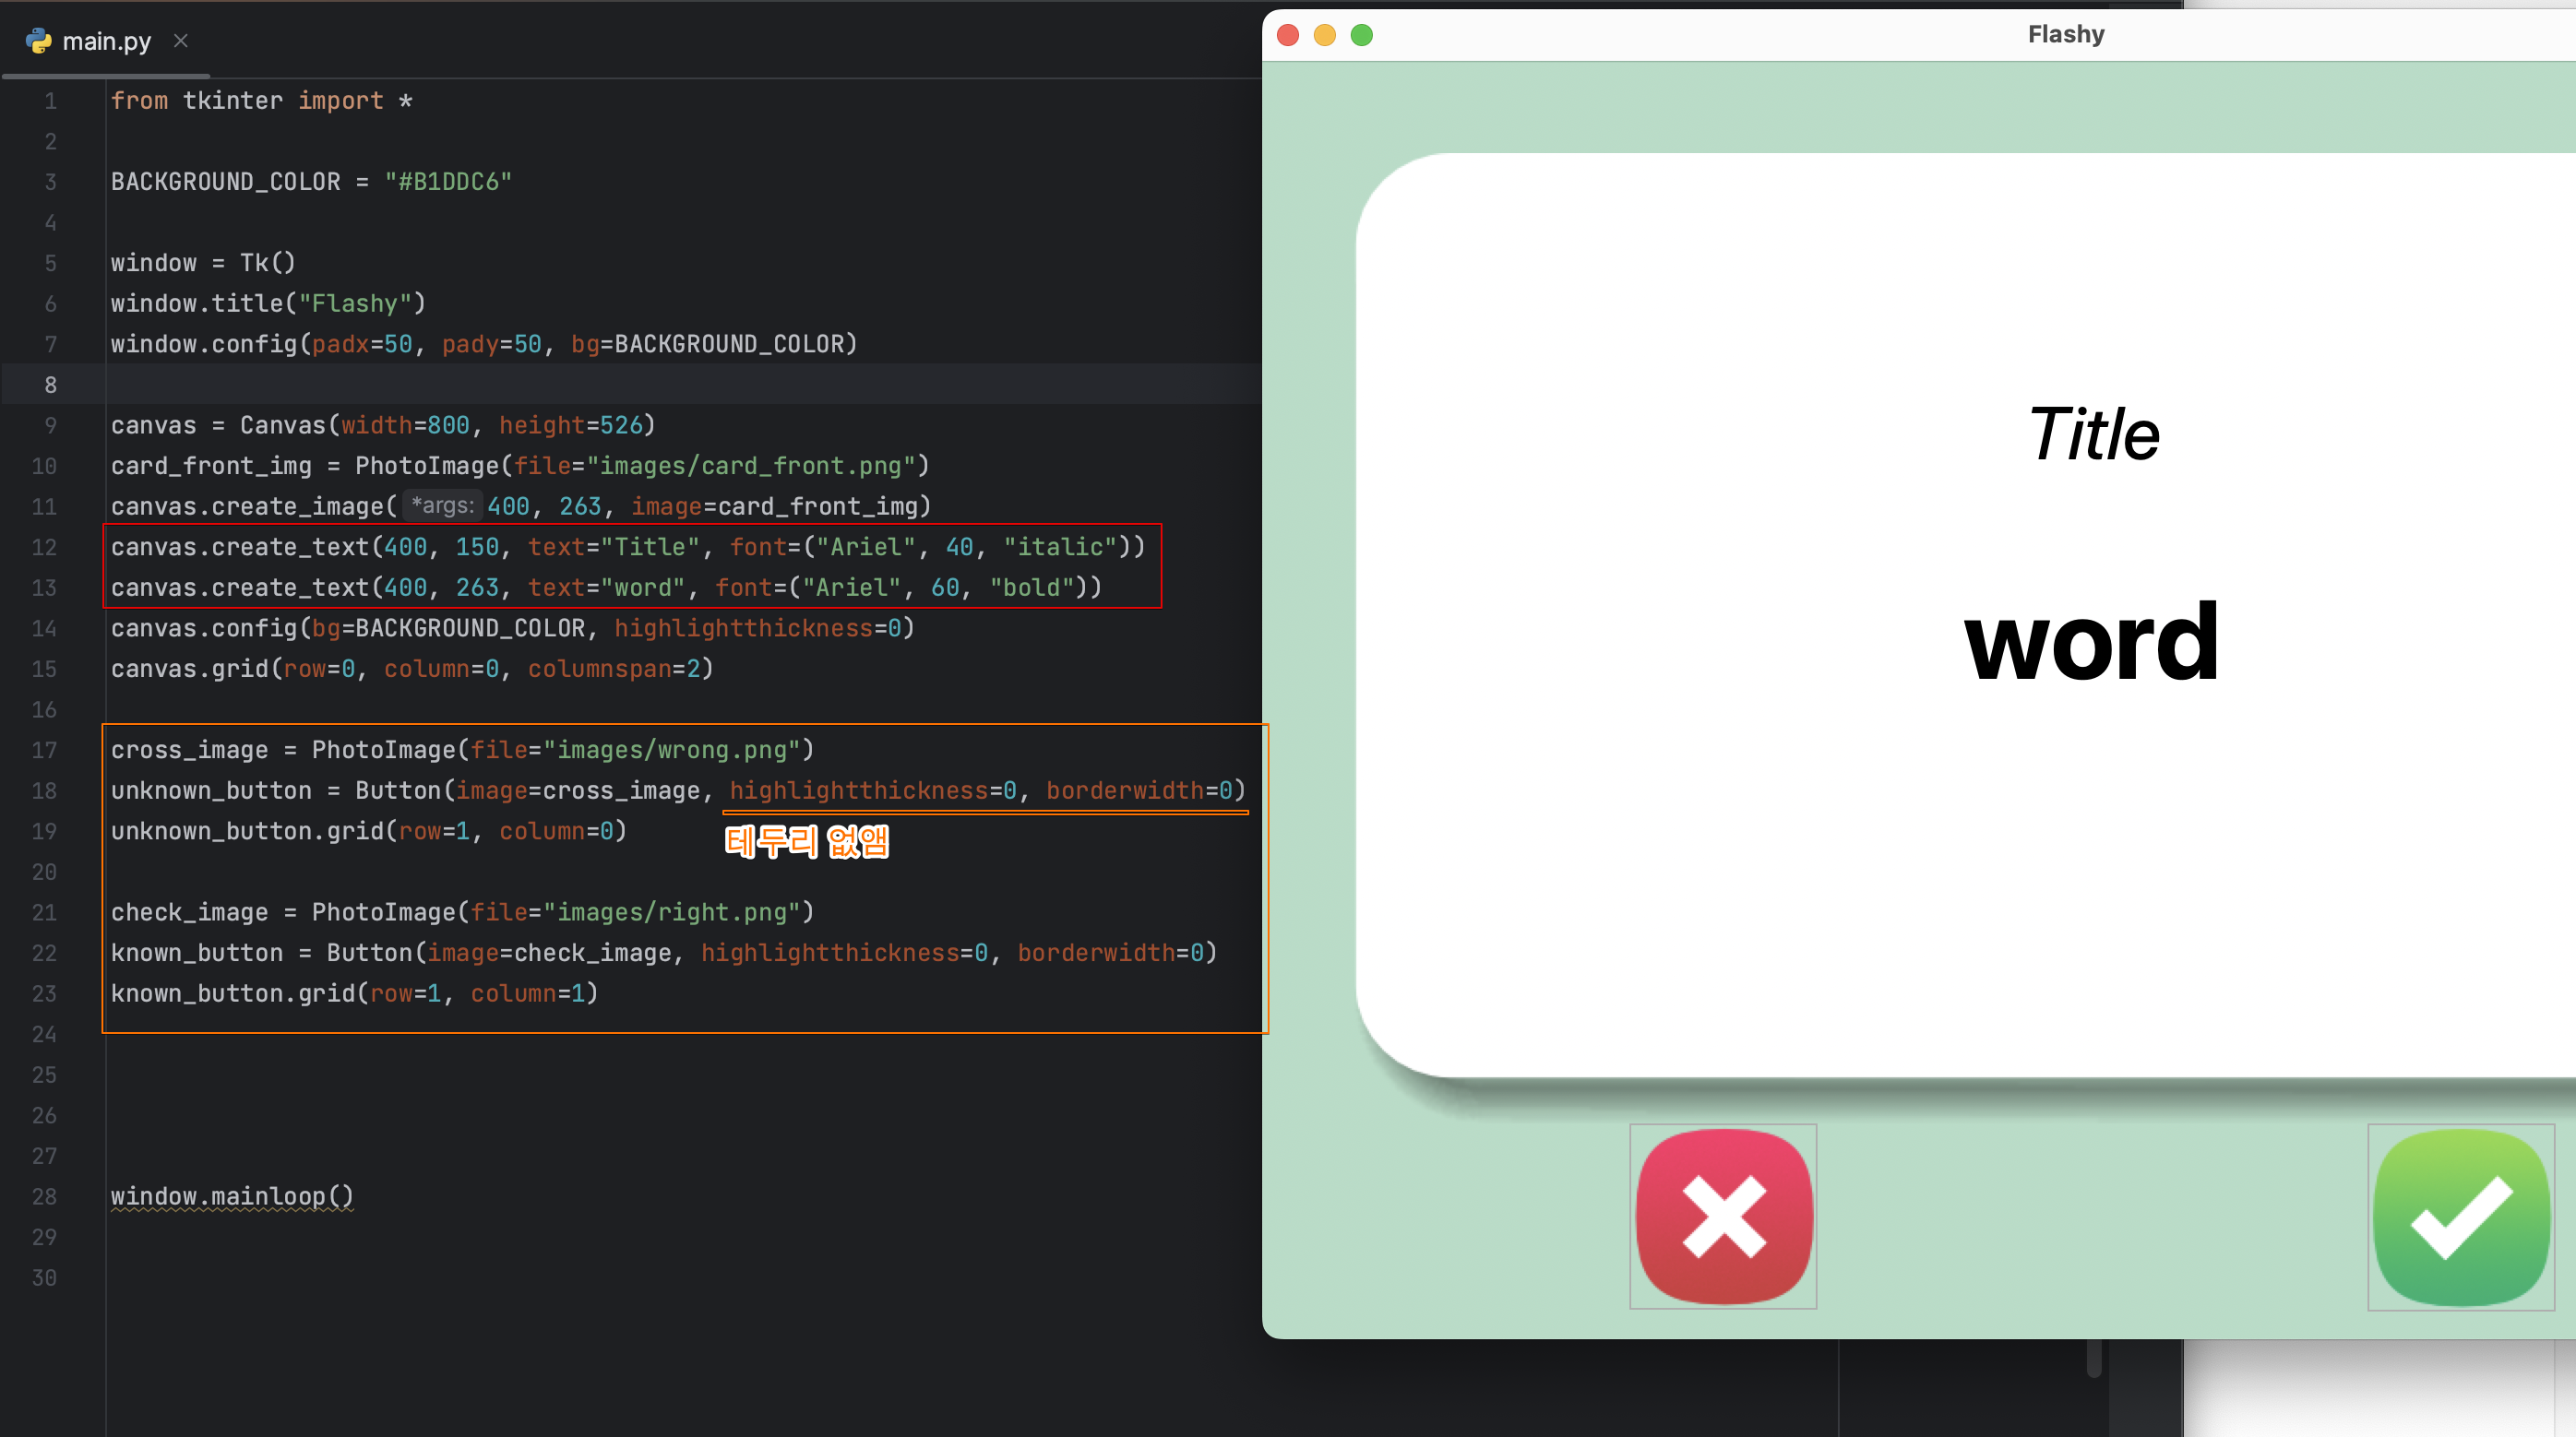This screenshot has width=2576, height=1437.
Task: Click the 'Title' text on the flash card
Action: click(x=2094, y=434)
